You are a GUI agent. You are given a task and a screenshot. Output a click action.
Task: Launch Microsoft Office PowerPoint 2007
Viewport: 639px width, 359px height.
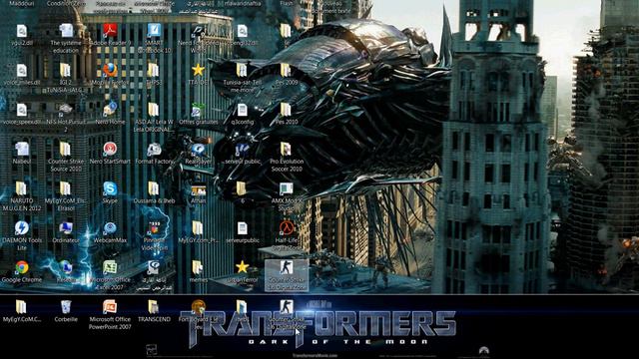(x=110, y=307)
